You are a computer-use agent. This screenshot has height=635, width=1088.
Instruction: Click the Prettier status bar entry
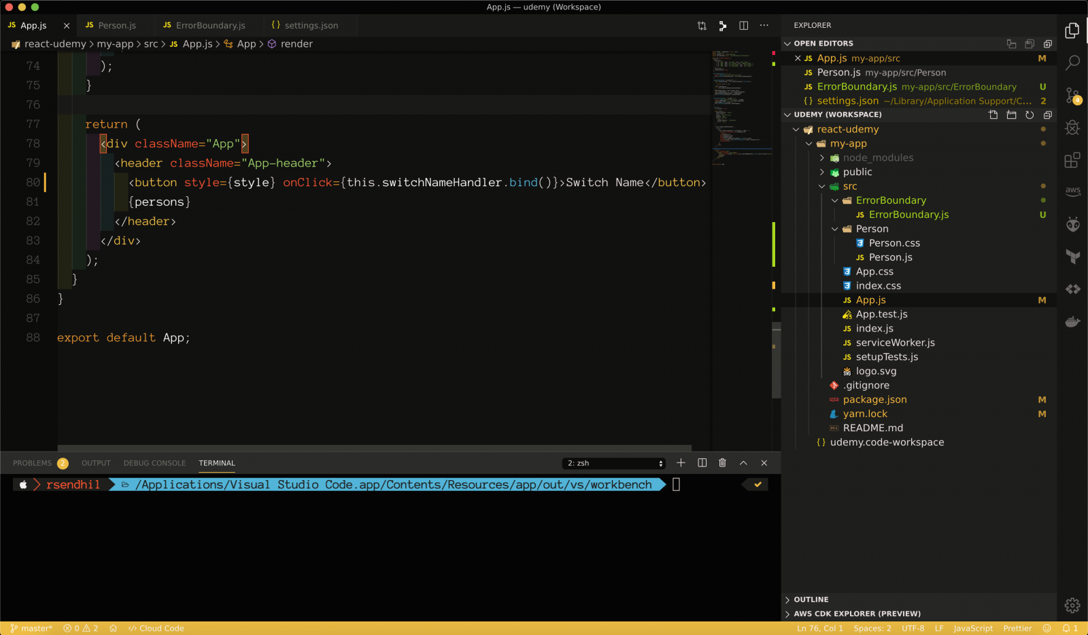click(x=1017, y=628)
